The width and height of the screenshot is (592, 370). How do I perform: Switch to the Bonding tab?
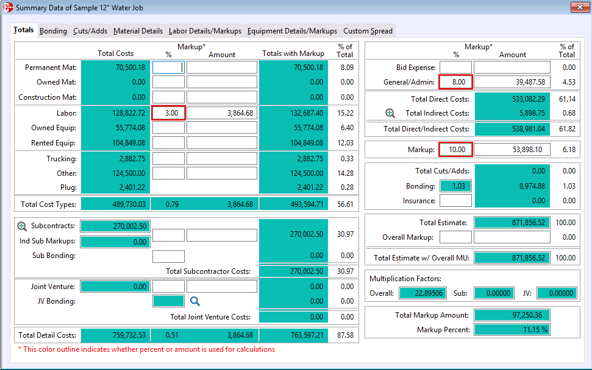point(52,29)
